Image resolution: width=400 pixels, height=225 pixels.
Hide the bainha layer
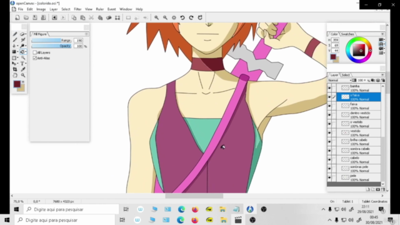(329, 88)
